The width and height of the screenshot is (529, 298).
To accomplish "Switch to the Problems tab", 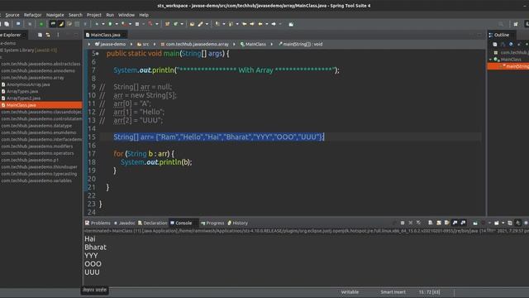I will [x=98, y=223].
